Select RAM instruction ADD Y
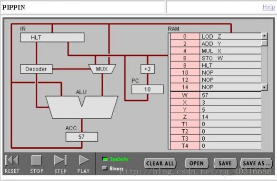 coord(230,44)
